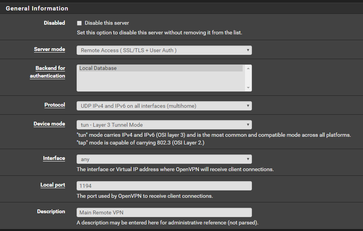Click the underlined Protocol label
The height and width of the screenshot is (231, 363).
[55, 105]
